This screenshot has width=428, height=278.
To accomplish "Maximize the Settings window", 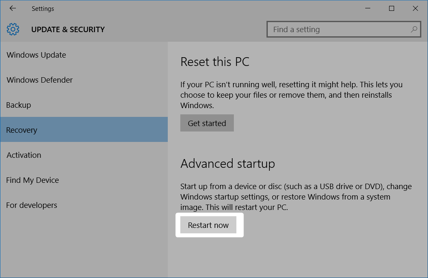I will click(392, 8).
